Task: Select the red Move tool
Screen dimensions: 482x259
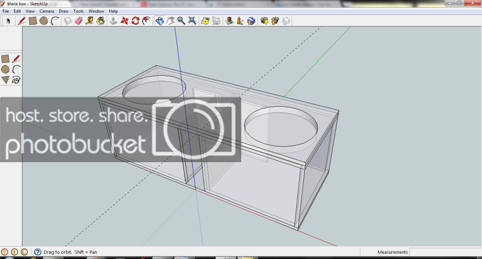Action: (x=124, y=21)
